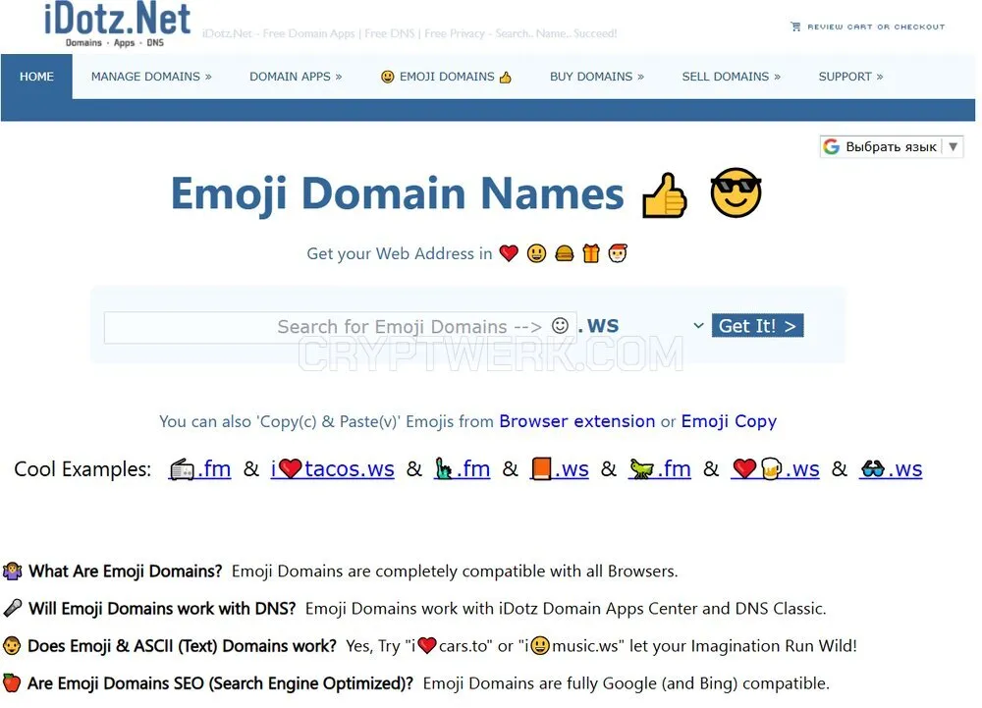Click the Google G icon
The image size is (982, 708).
point(831,146)
